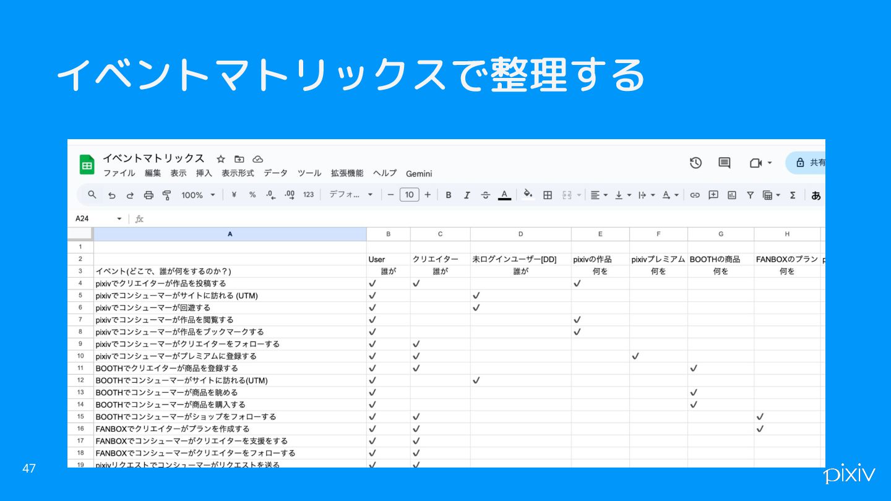Open vertical align dropdown

pyautogui.click(x=622, y=195)
